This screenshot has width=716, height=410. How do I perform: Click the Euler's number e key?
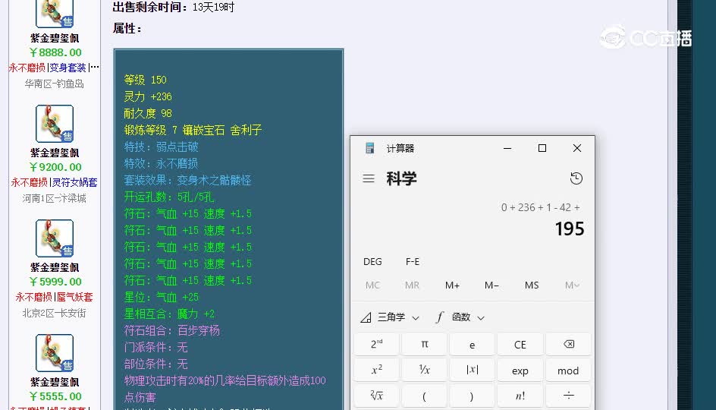click(x=473, y=344)
